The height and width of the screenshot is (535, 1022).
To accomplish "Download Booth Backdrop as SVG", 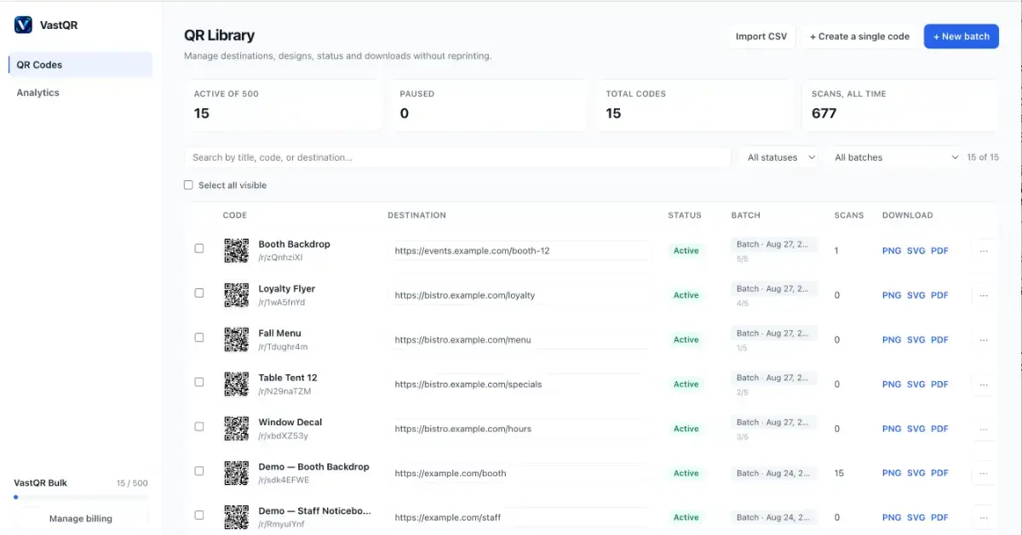I will click(916, 251).
